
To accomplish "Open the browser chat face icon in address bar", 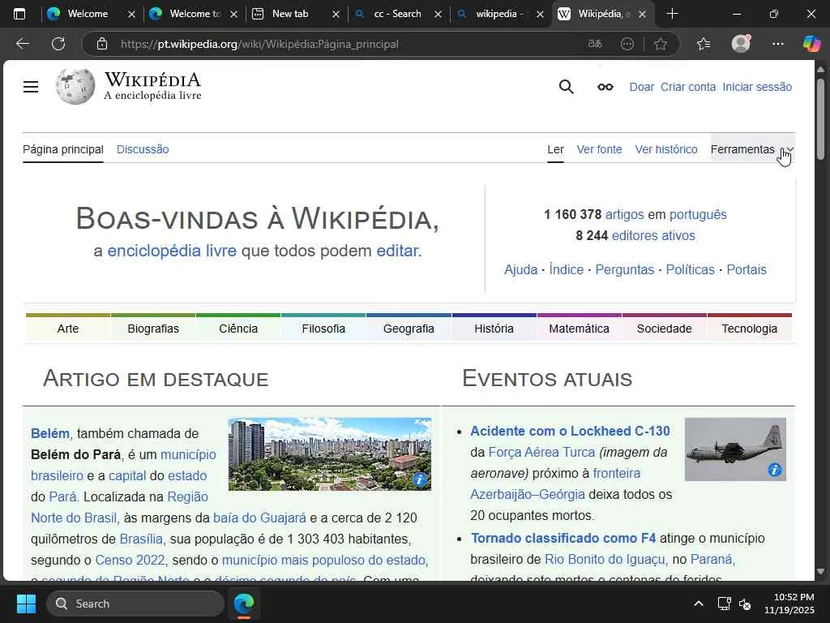I will pos(627,44).
